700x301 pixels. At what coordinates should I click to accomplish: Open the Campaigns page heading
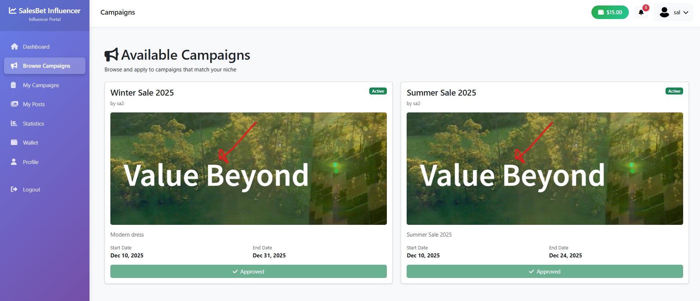point(117,12)
